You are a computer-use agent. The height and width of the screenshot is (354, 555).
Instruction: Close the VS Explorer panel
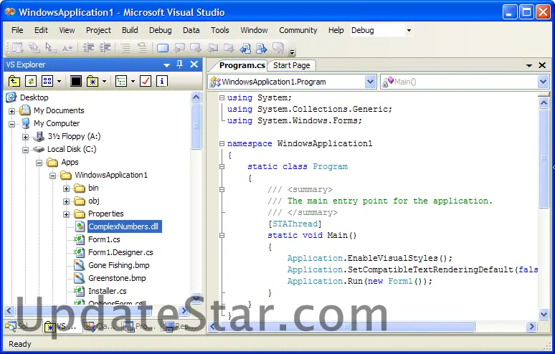194,64
